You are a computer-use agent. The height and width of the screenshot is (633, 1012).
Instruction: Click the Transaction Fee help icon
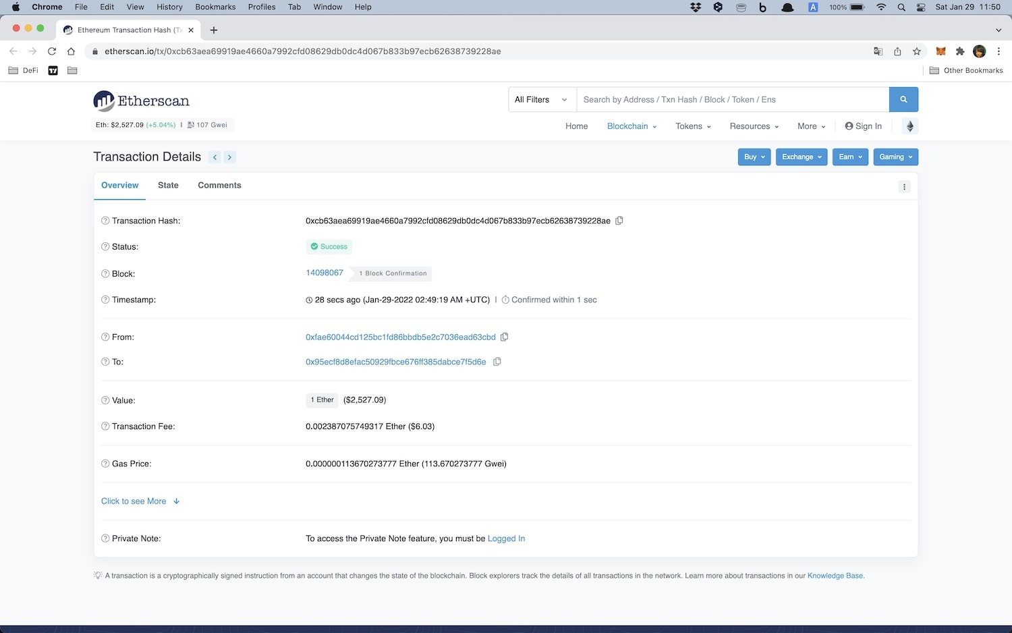[x=105, y=426]
